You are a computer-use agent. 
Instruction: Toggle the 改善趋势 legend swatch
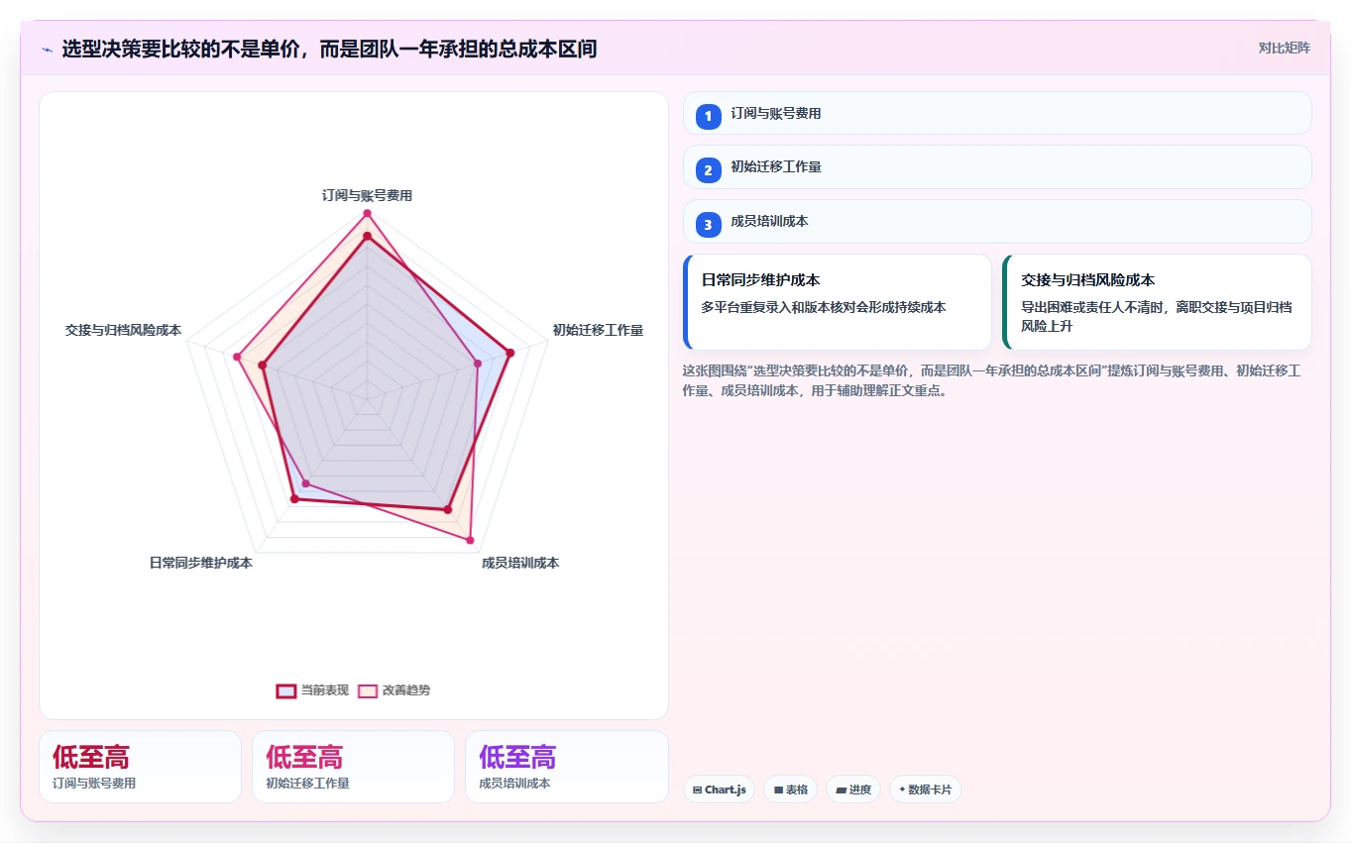368,690
